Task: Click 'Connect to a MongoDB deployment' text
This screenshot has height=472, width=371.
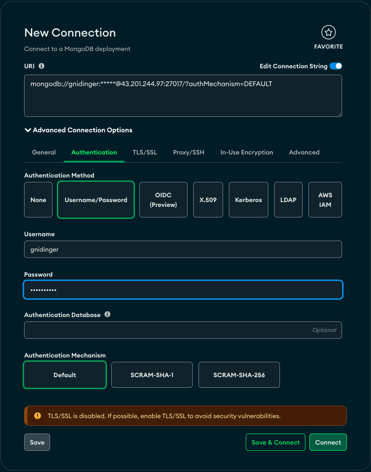Action: 77,49
